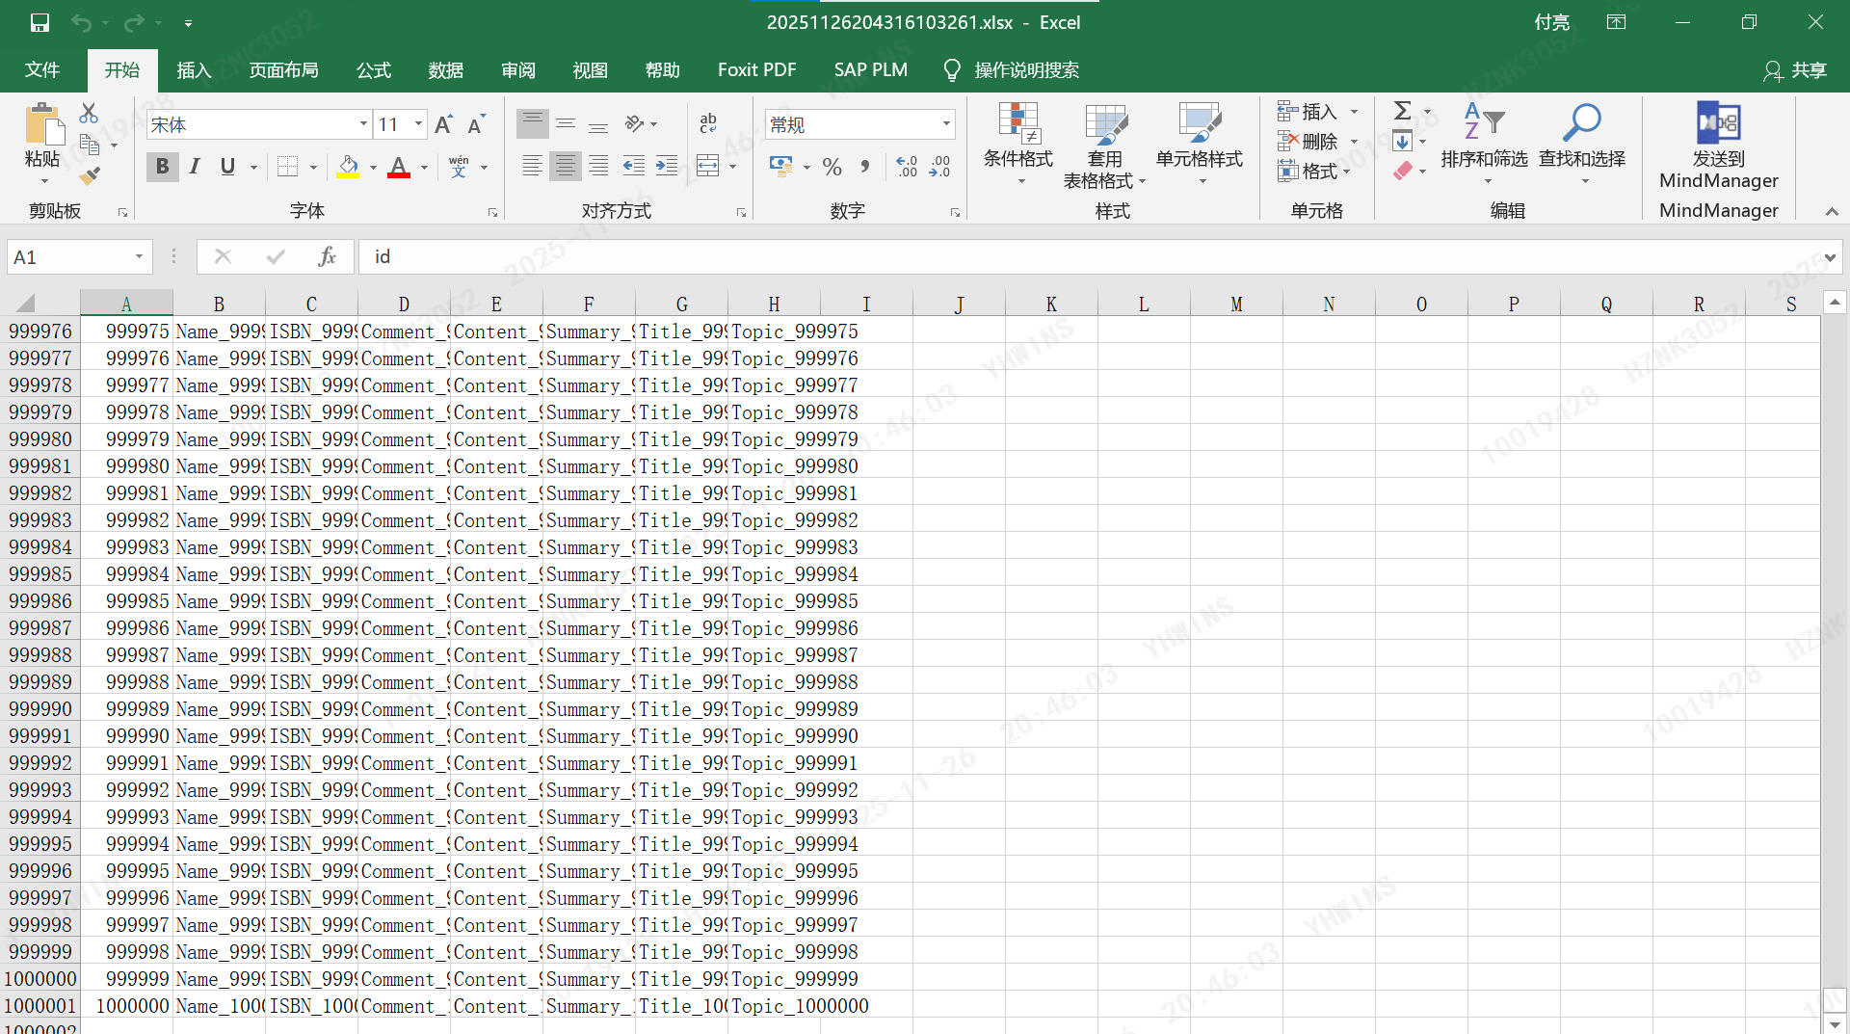
Task: Toggle align text left
Action: pyautogui.click(x=533, y=166)
